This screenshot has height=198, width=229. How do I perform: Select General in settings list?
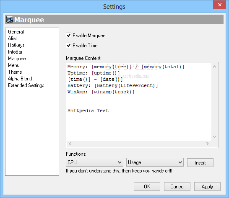16,32
